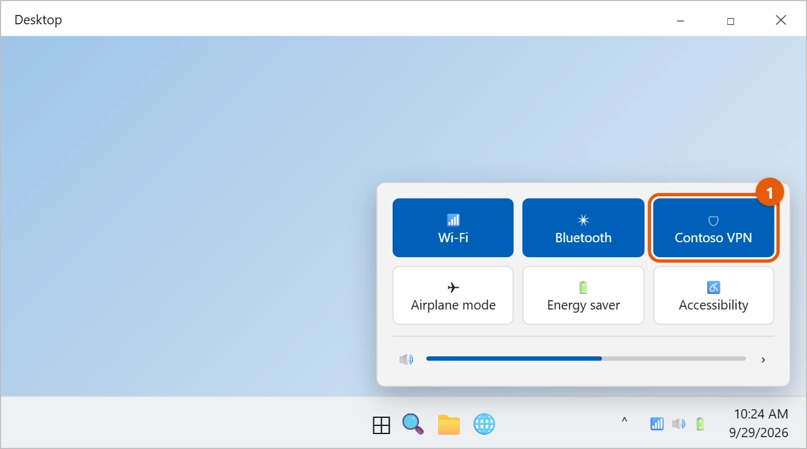Click the speaker tray icon in the taskbar
Screen dimensions: 807x449
click(679, 424)
